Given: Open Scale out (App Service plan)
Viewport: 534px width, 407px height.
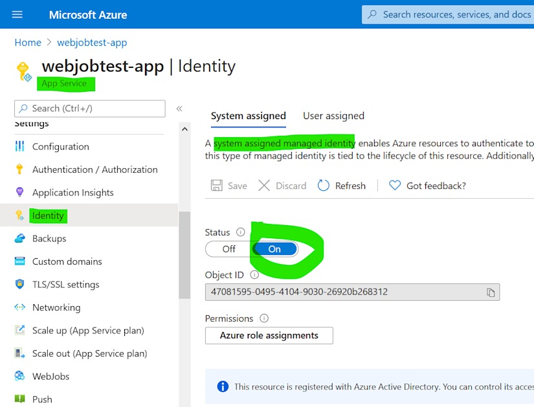Looking at the screenshot, I should coord(89,353).
